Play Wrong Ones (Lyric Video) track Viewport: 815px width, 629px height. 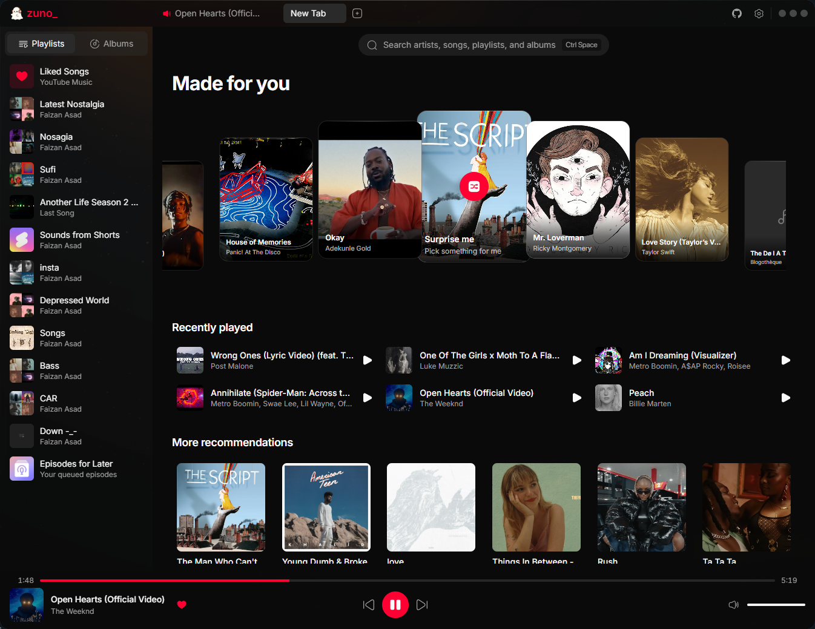coord(368,360)
